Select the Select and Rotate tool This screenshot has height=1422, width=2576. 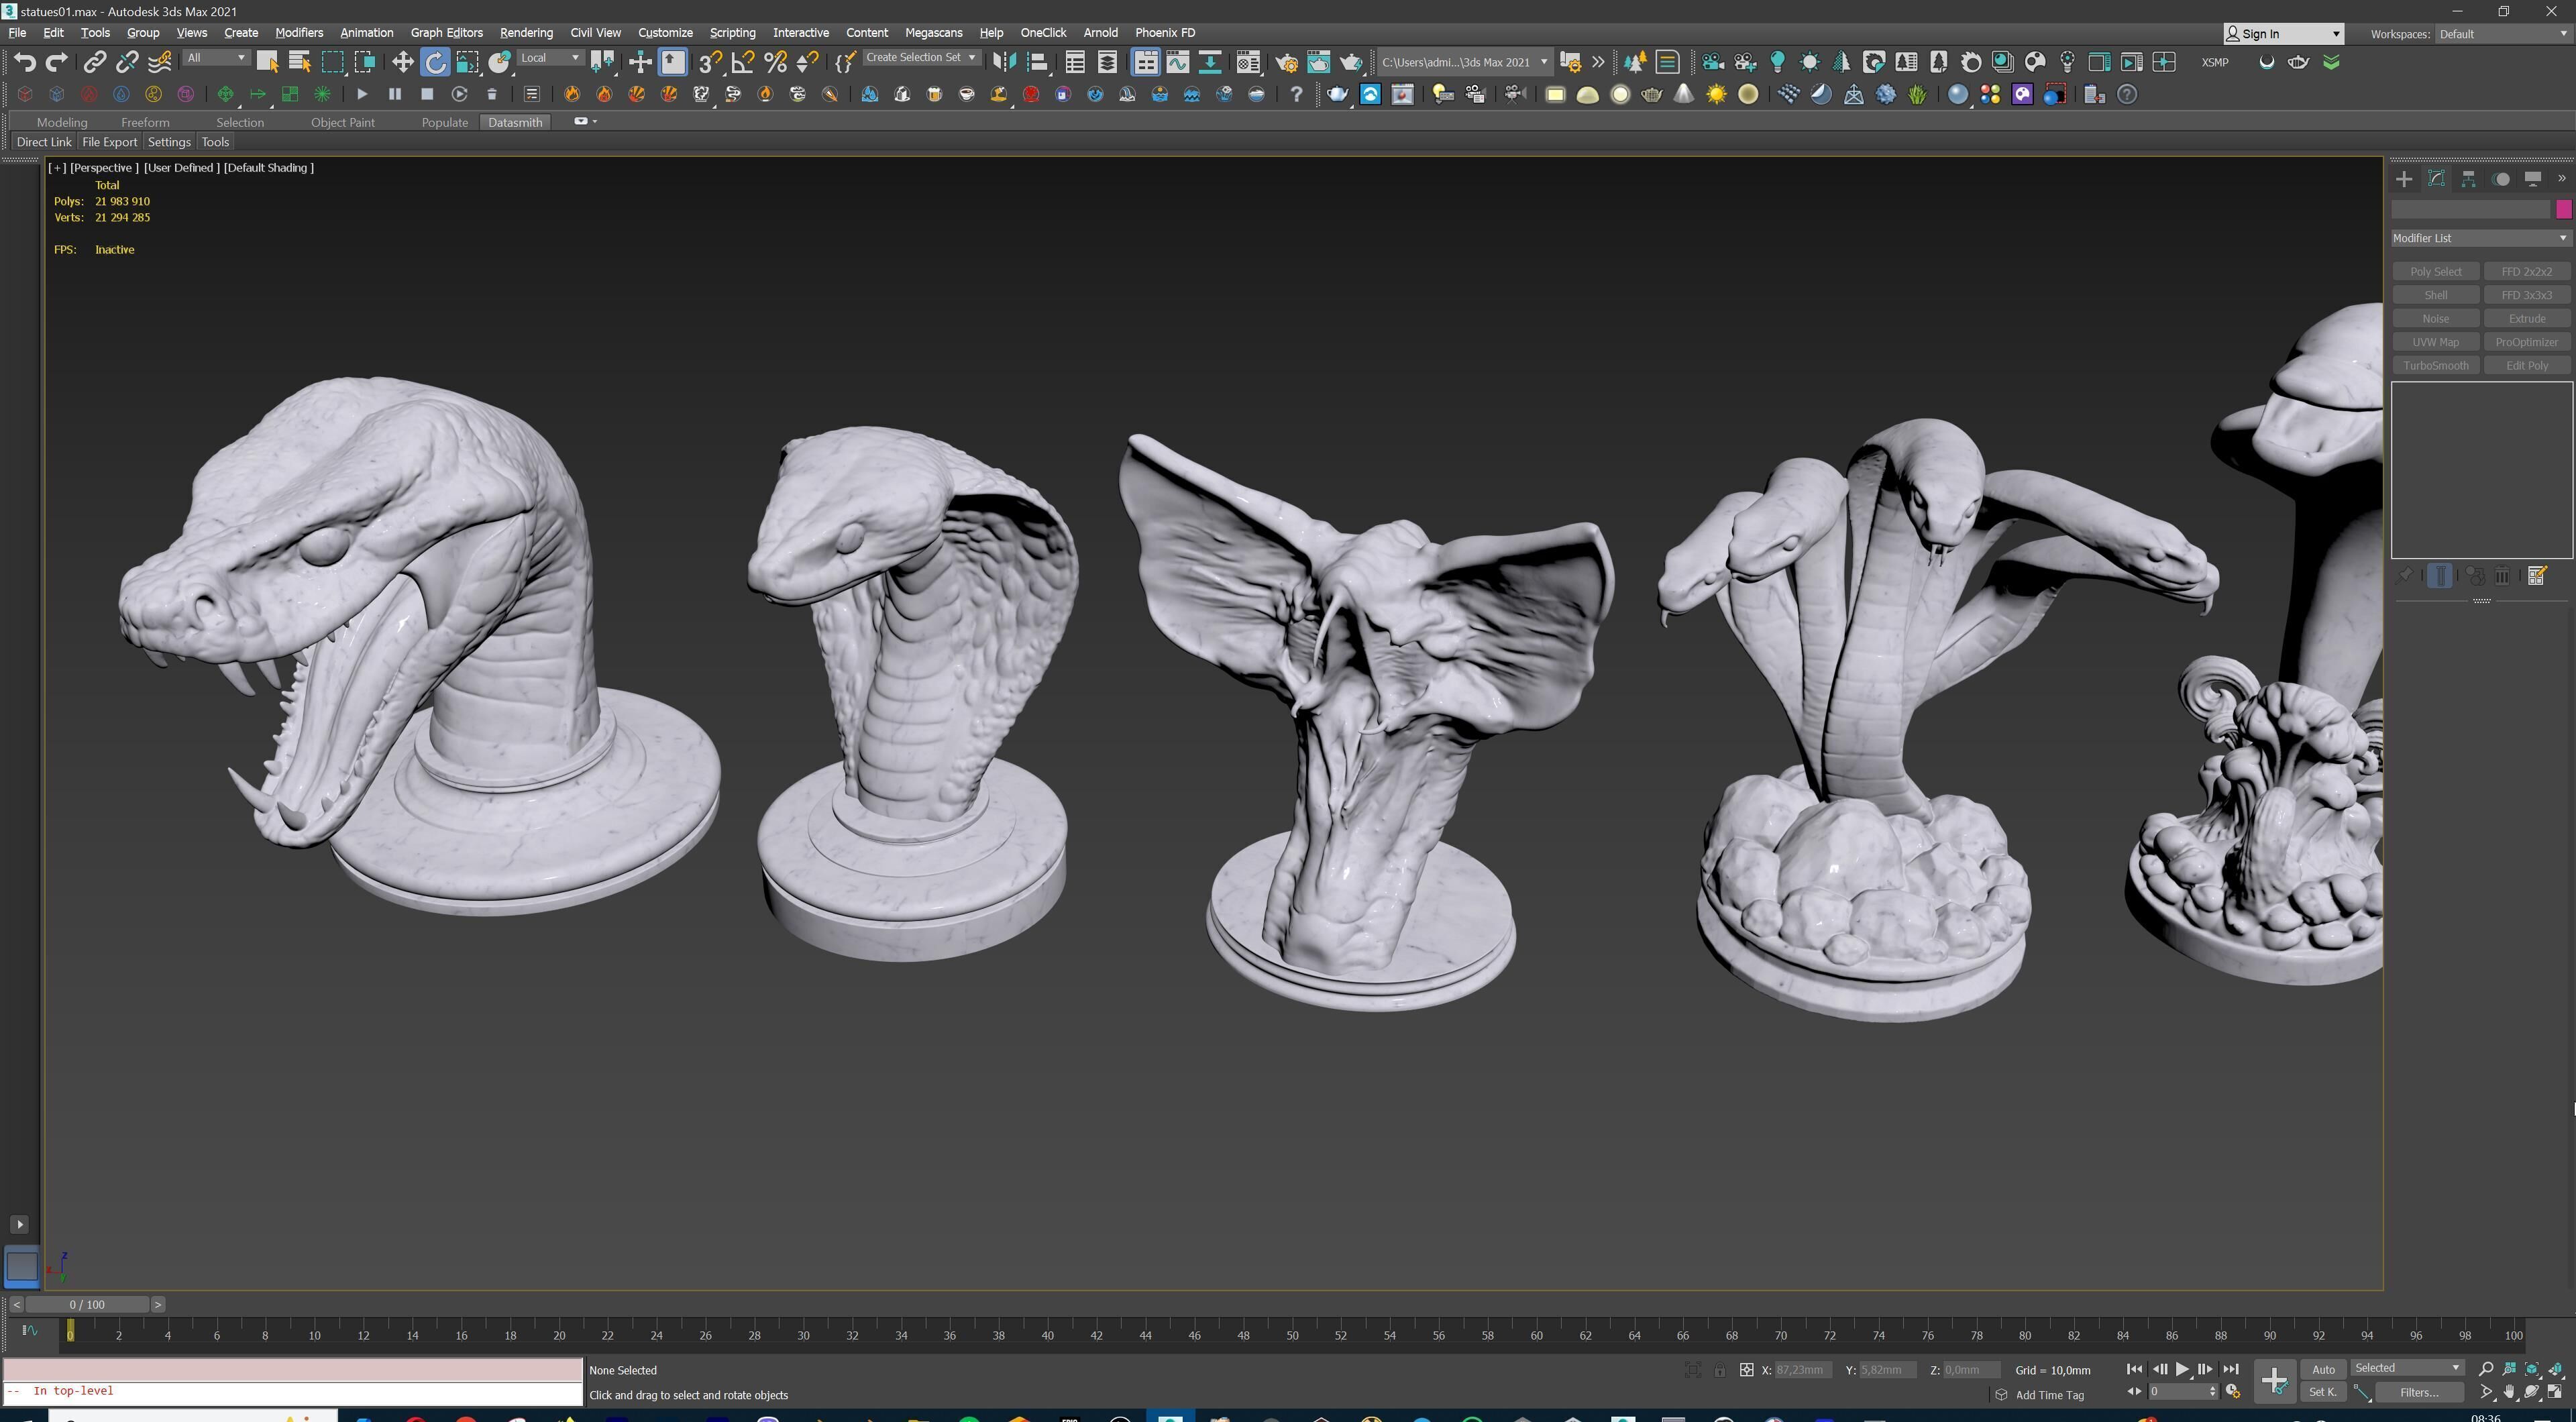[x=435, y=62]
